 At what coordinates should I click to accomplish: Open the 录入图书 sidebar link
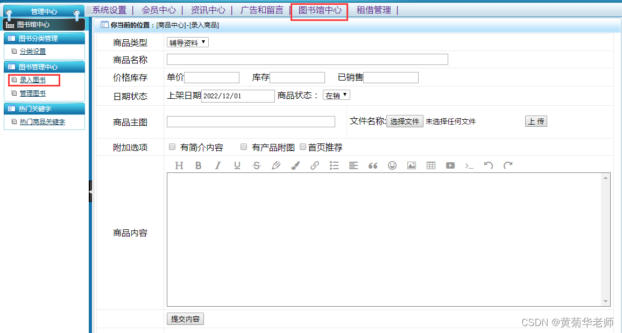(33, 79)
